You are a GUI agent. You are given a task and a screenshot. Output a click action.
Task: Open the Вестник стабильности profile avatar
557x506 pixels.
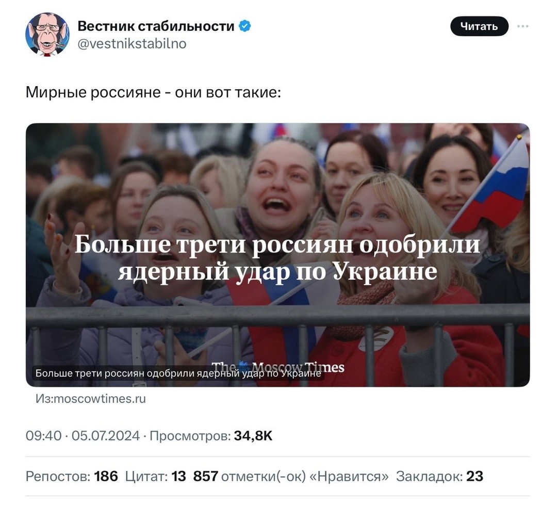pyautogui.click(x=47, y=35)
